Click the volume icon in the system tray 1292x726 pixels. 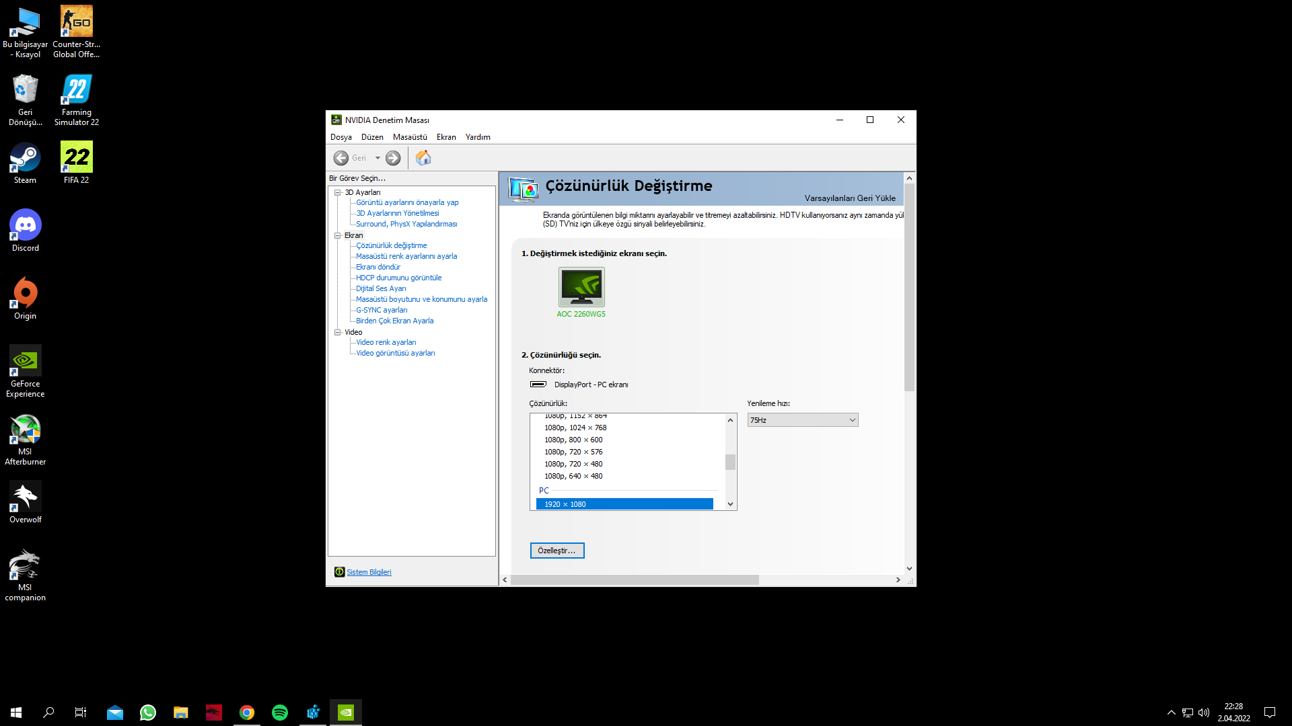tap(1204, 713)
